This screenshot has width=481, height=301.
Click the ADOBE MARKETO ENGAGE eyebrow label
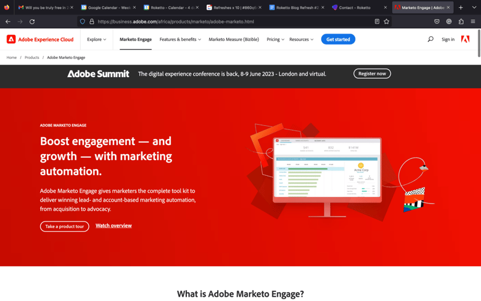(x=63, y=125)
